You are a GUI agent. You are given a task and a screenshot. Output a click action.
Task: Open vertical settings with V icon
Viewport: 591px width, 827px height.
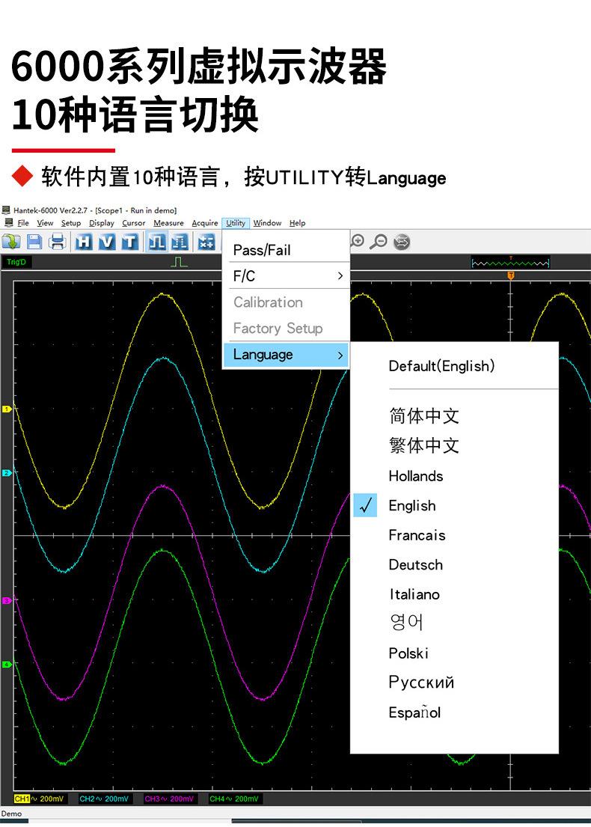tap(106, 242)
